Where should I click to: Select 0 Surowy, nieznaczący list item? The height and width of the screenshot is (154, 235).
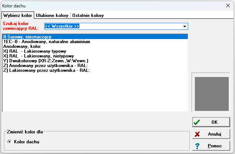point(27,37)
